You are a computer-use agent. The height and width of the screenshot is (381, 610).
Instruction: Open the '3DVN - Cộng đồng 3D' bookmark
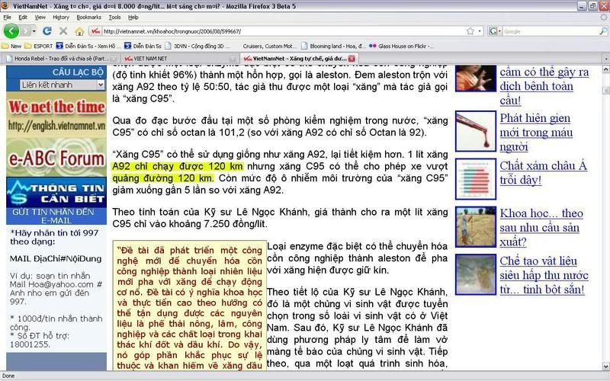197,46
